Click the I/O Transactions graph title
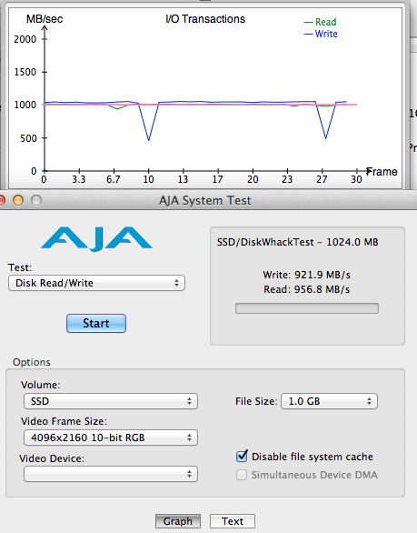Image resolution: width=417 pixels, height=533 pixels. (205, 19)
